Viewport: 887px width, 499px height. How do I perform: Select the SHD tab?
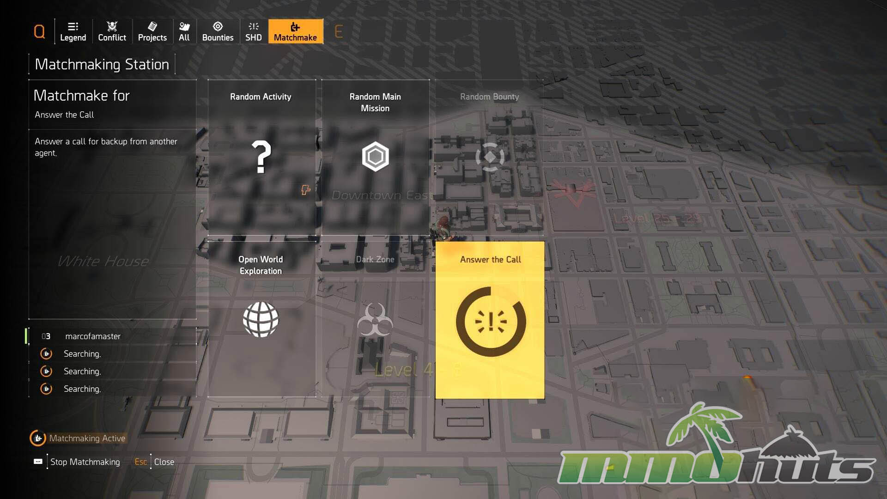253,31
